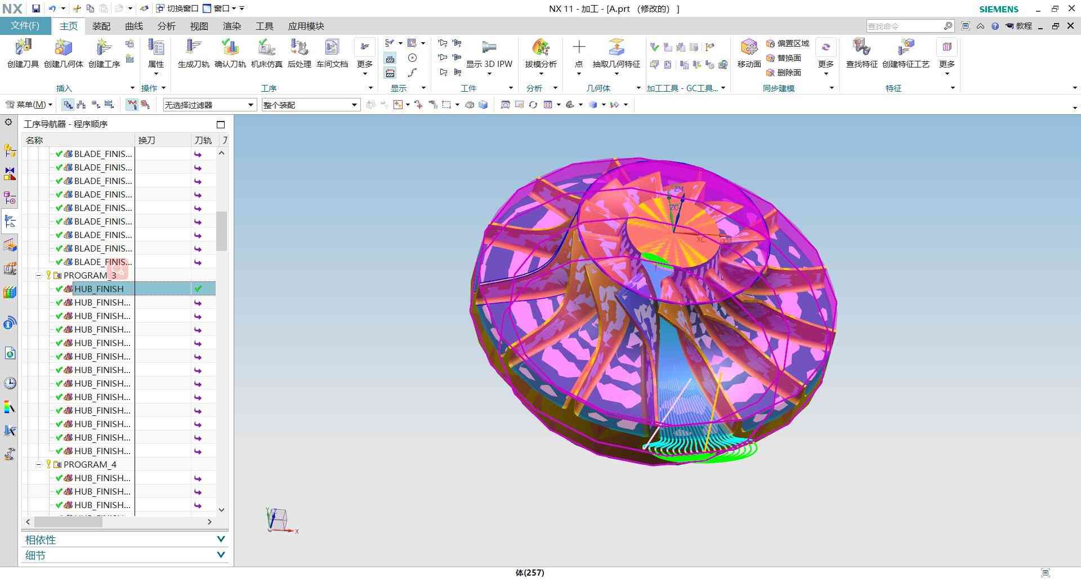
Task: Click the 替换面 (Replace Face) button
Action: point(783,58)
